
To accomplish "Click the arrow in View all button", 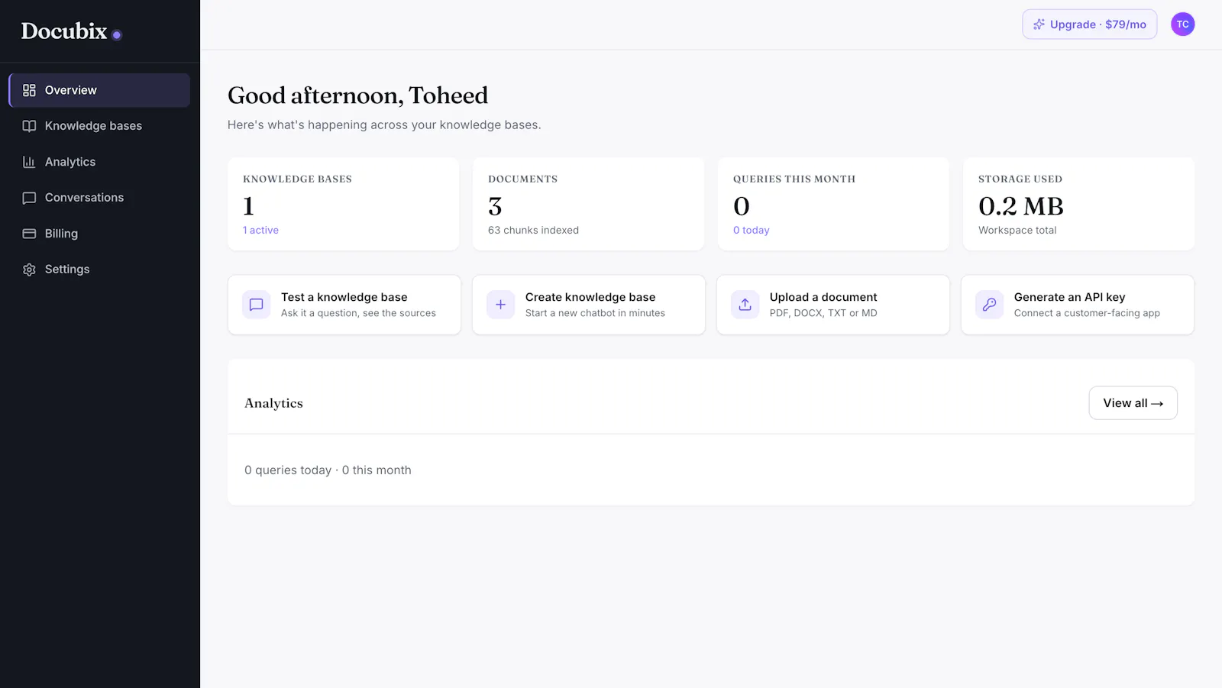I will (x=1157, y=403).
